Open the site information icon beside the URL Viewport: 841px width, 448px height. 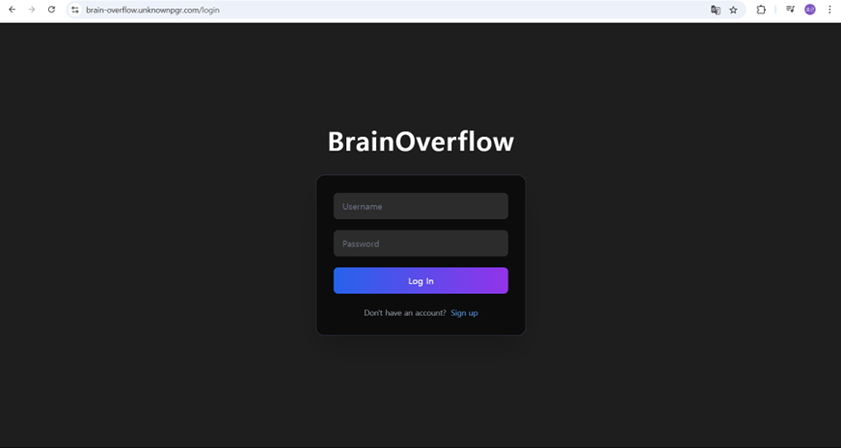click(75, 10)
